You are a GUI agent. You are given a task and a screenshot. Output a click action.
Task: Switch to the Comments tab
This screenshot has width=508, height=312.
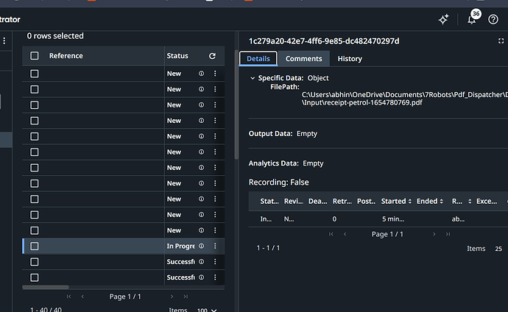[303, 59]
